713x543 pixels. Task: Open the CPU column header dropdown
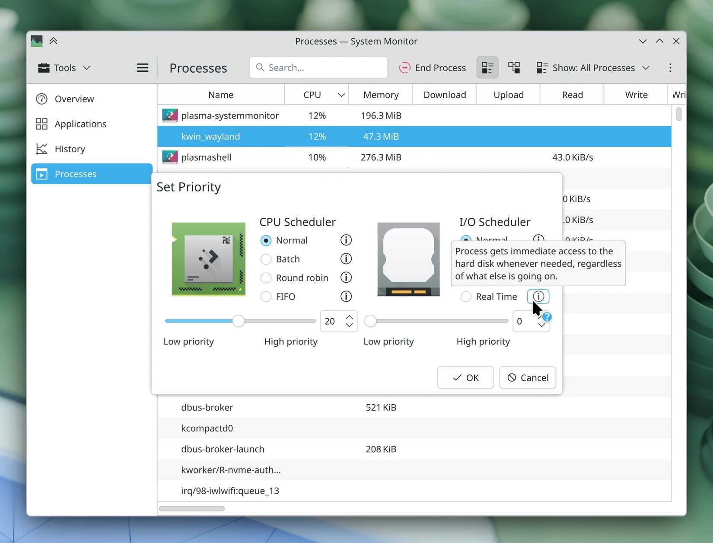(341, 94)
